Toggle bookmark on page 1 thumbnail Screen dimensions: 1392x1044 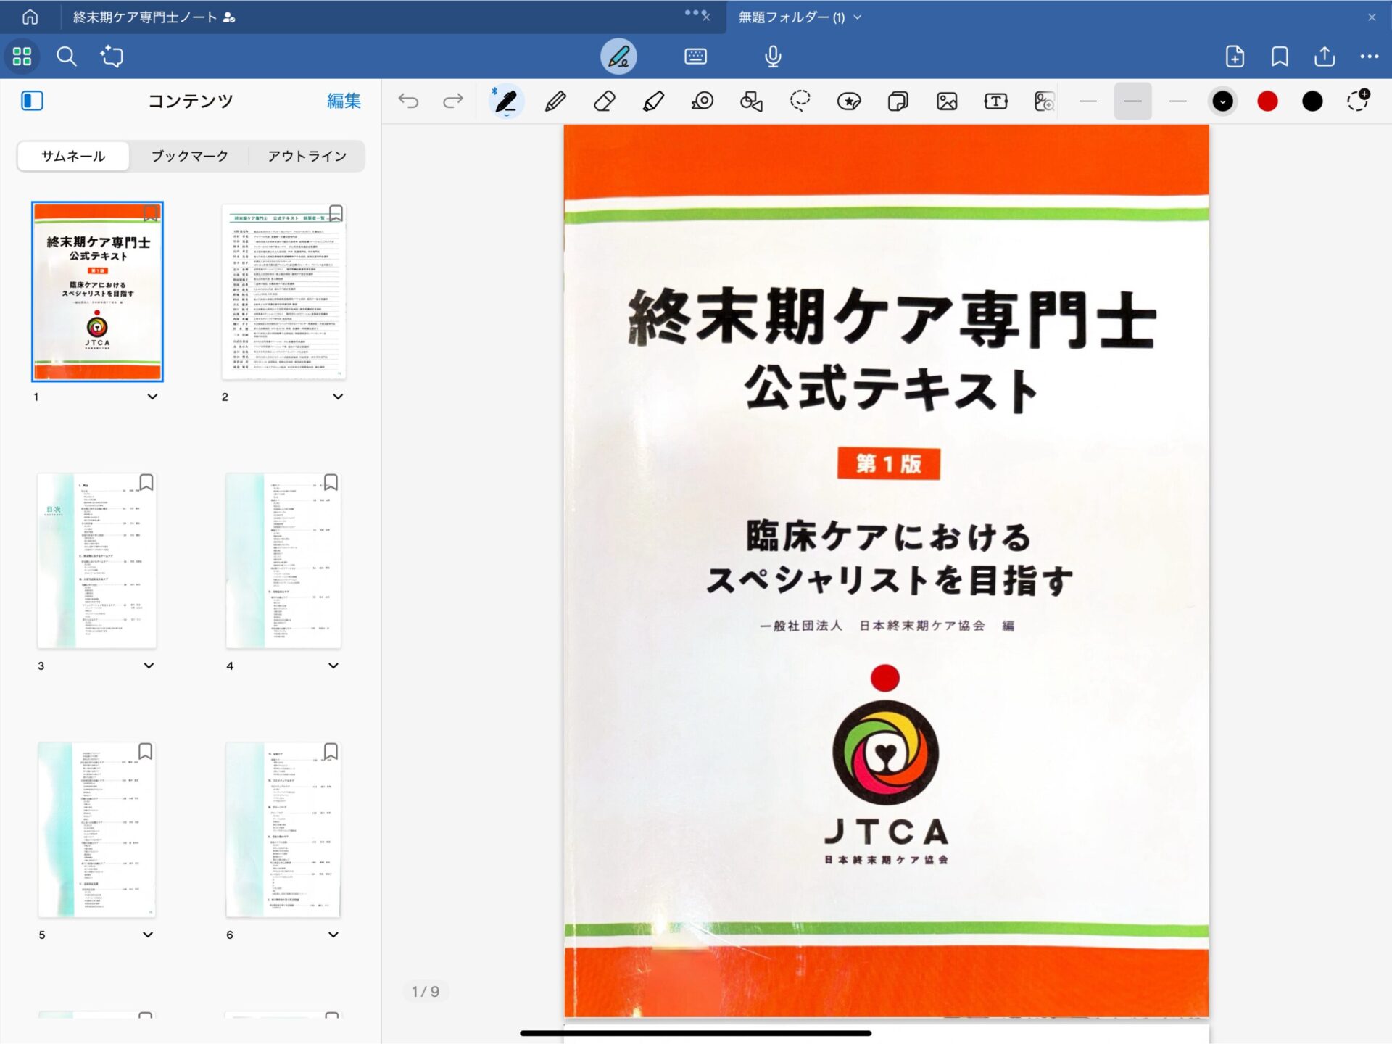point(150,212)
